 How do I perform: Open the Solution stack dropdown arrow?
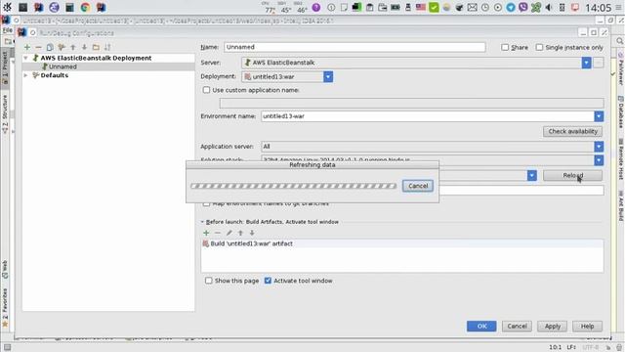click(599, 160)
